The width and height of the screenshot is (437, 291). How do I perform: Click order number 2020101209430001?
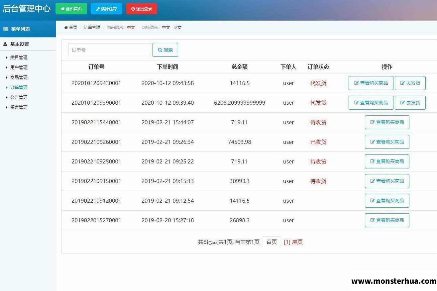pyautogui.click(x=96, y=83)
